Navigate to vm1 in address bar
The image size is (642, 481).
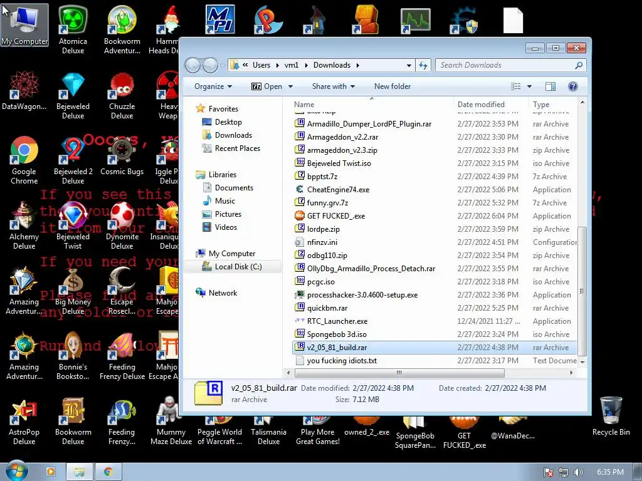pyautogui.click(x=292, y=65)
